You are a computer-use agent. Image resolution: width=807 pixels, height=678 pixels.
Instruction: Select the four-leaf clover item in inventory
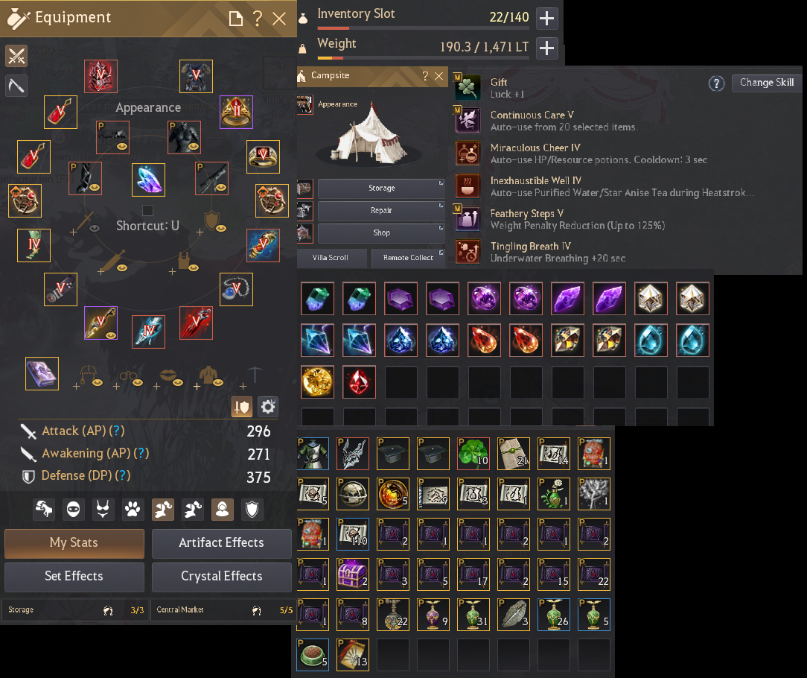(473, 454)
